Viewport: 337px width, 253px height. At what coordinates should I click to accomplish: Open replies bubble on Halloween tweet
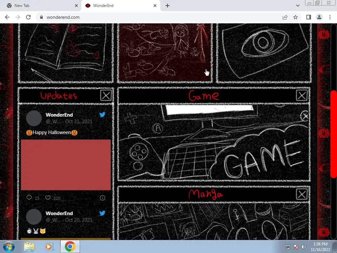tap(29, 198)
